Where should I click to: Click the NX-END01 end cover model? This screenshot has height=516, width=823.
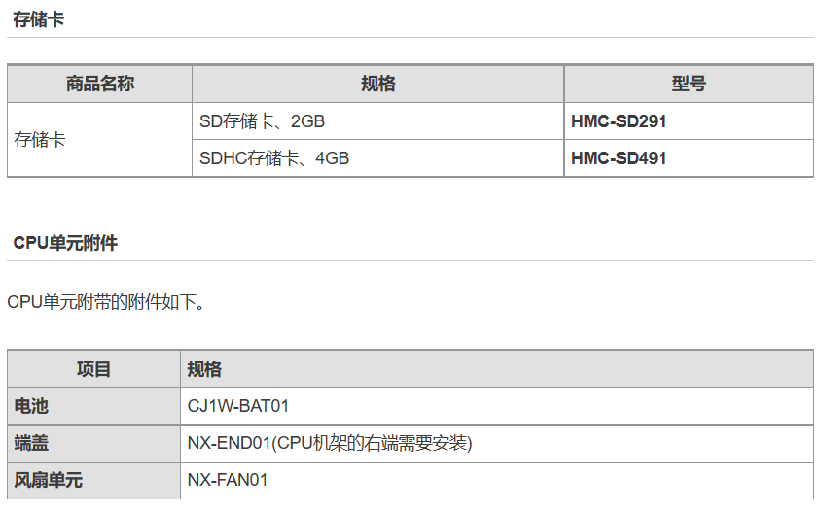click(228, 443)
